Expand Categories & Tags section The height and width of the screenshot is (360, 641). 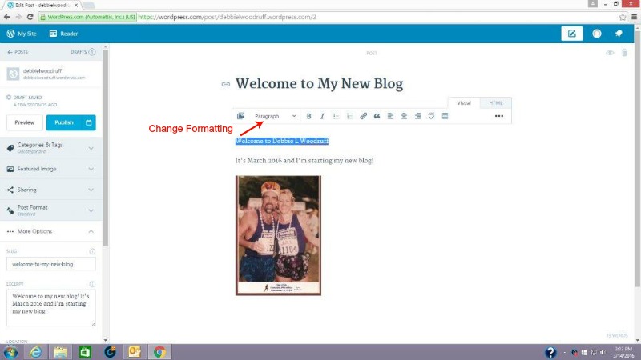pyautogui.click(x=51, y=148)
